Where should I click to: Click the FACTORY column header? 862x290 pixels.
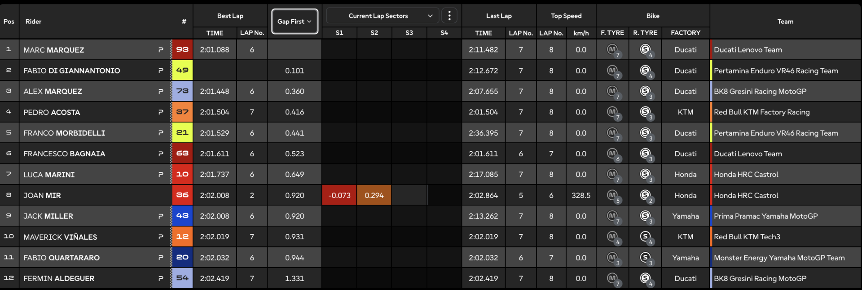click(686, 33)
